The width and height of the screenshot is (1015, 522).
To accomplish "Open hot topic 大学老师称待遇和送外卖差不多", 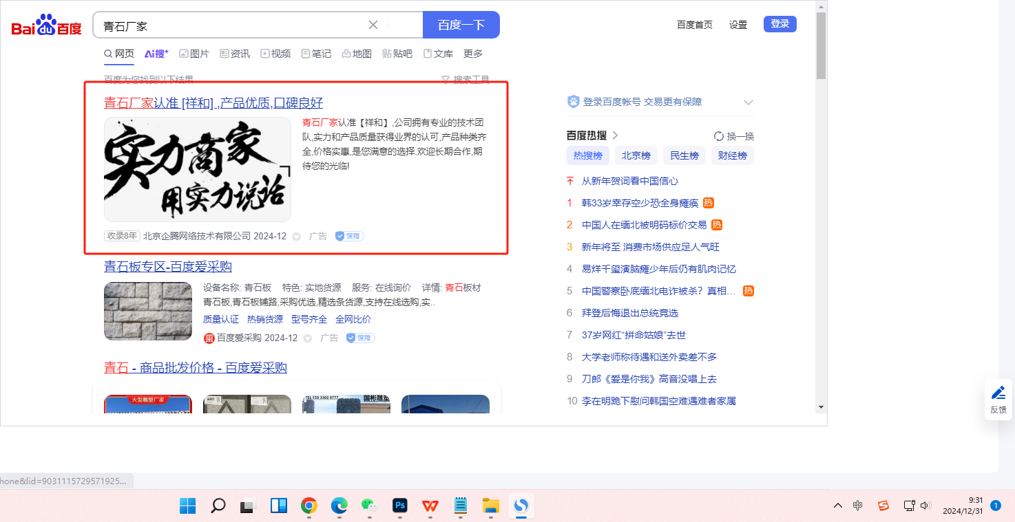I will click(649, 357).
